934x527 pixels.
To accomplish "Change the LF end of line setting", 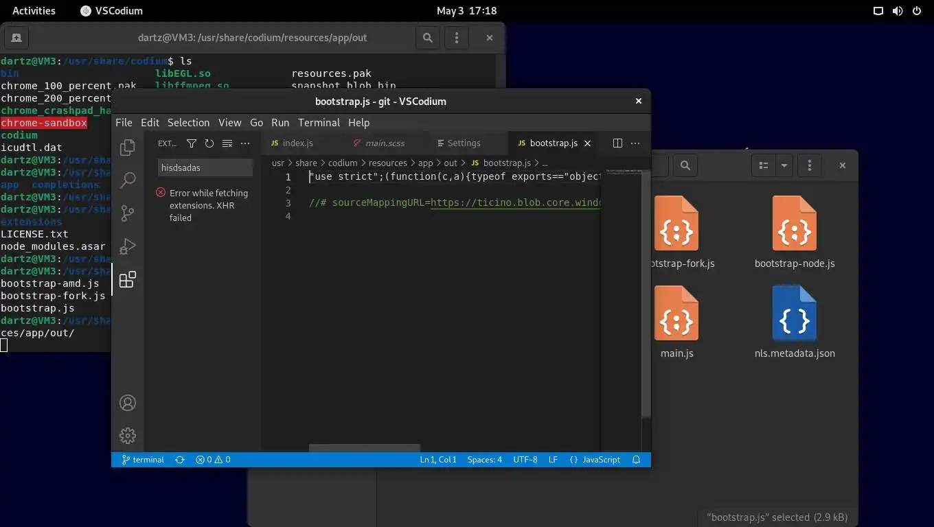I will (x=553, y=460).
